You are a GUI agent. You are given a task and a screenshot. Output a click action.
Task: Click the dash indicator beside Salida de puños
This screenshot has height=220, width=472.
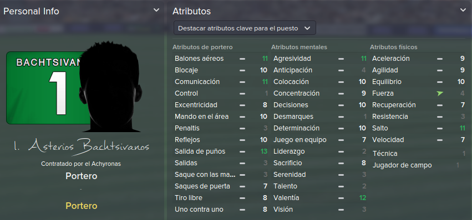tap(242, 152)
